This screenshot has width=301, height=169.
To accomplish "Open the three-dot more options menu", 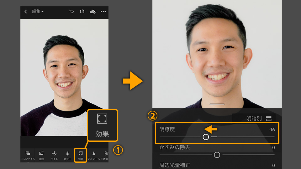I will pyautogui.click(x=103, y=12).
